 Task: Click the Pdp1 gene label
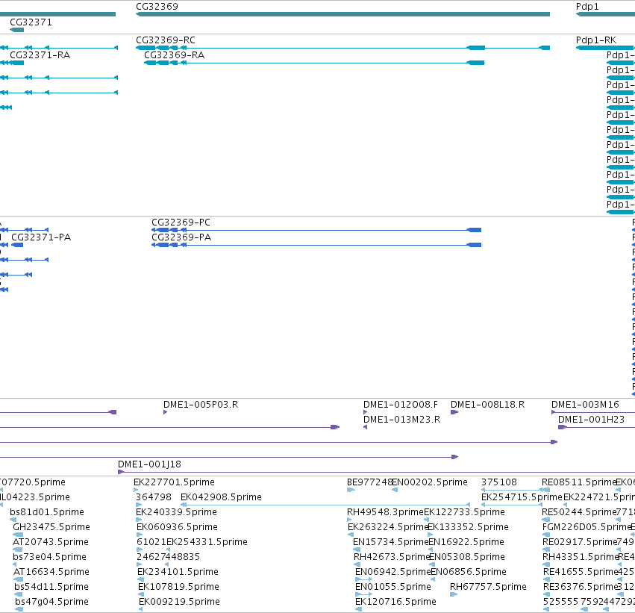click(x=587, y=7)
